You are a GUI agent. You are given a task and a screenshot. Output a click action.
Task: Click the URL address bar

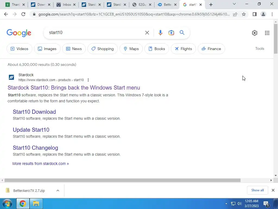[134, 14]
